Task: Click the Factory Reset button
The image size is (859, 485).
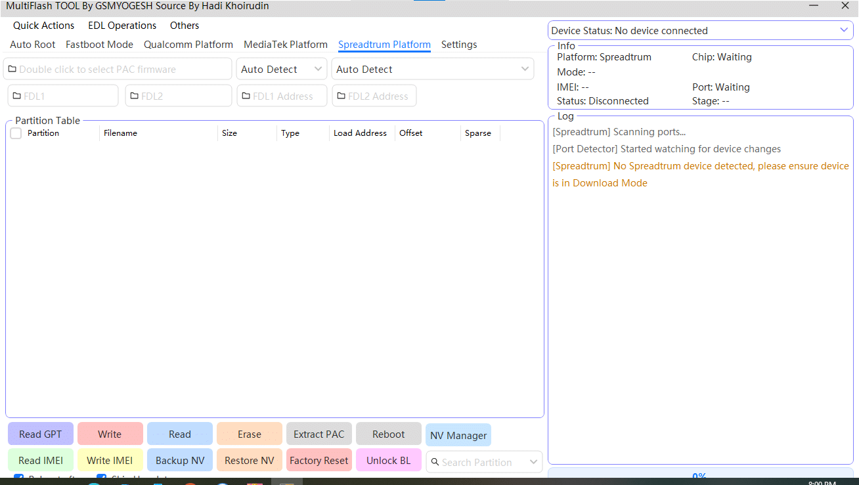Action: point(319,460)
